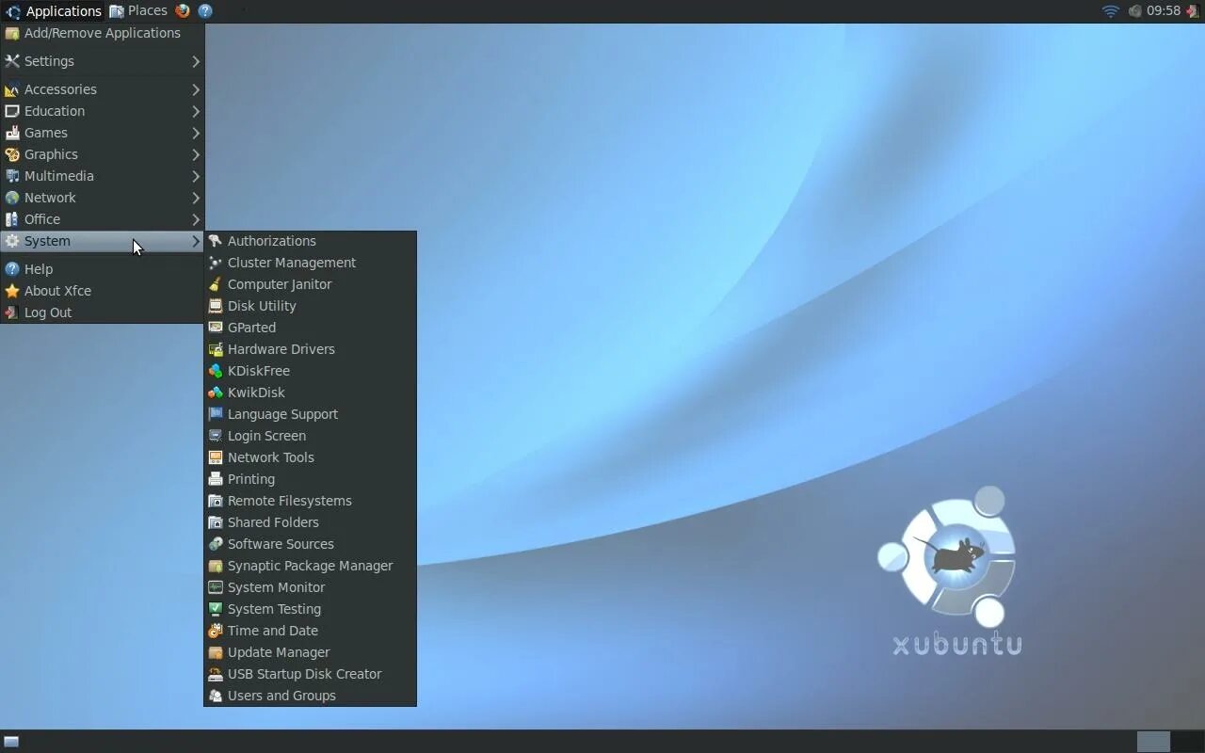This screenshot has height=753, width=1205.
Task: Open the wireless network indicator
Action: 1111,11
